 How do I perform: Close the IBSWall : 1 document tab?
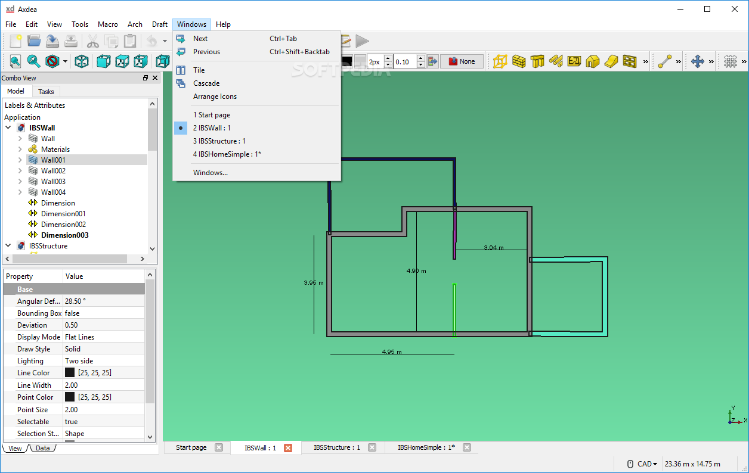288,448
